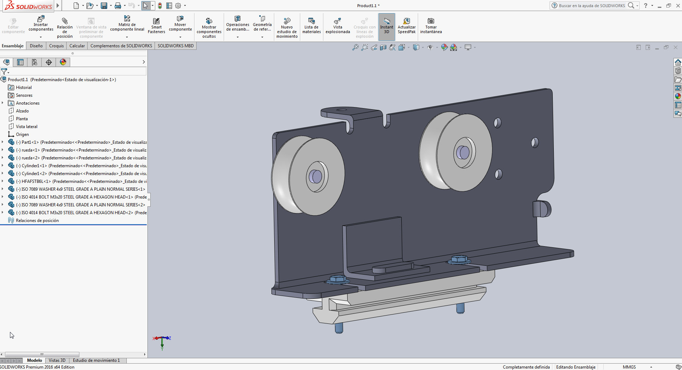682x370 pixels.
Task: Switch to the Calcular tab
Action: pos(77,46)
